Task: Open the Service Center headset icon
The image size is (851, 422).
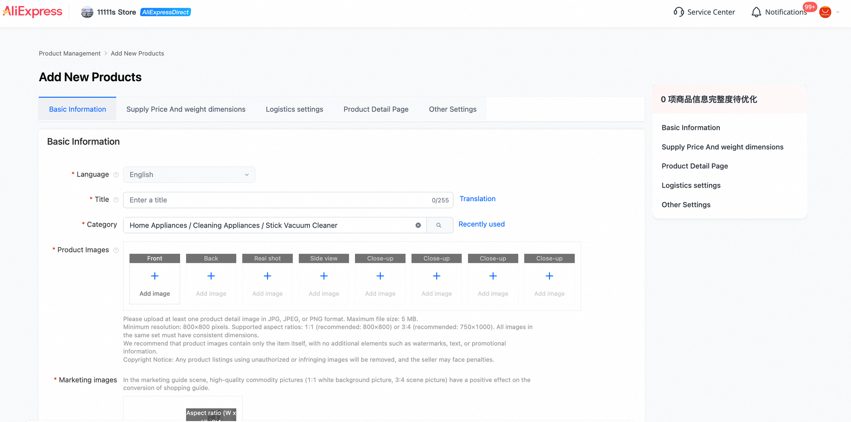Action: tap(679, 12)
